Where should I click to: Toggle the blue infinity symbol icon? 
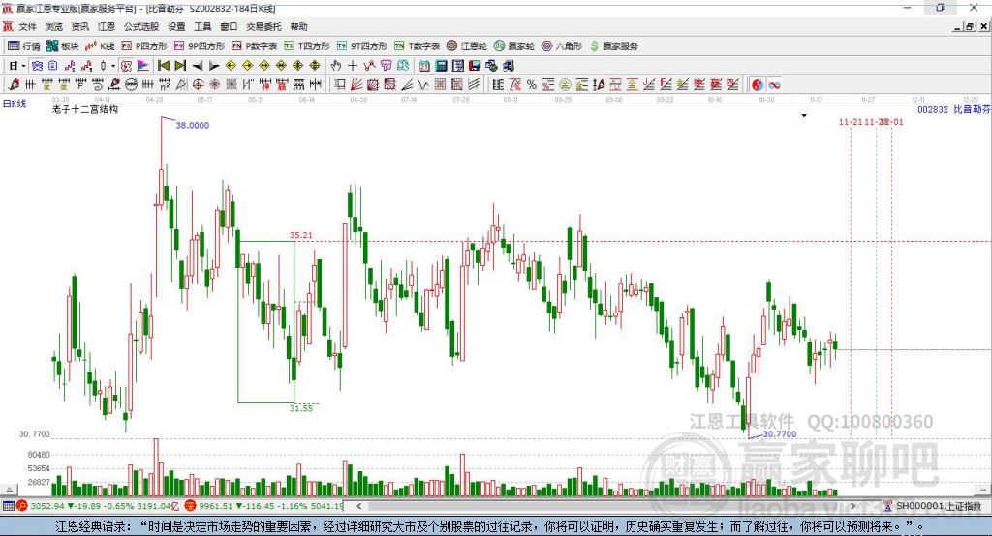click(774, 85)
